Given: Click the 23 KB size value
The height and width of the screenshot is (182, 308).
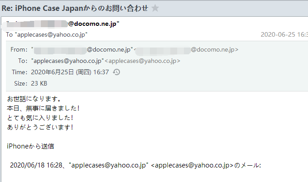Looking at the screenshot, I should tap(39, 83).
